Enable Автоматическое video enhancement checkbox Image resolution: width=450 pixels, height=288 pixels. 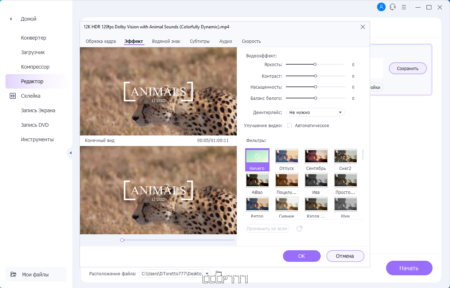289,125
